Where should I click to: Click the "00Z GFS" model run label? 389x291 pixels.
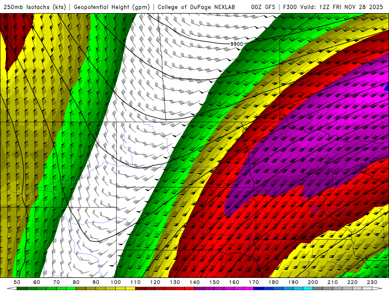[263, 7]
